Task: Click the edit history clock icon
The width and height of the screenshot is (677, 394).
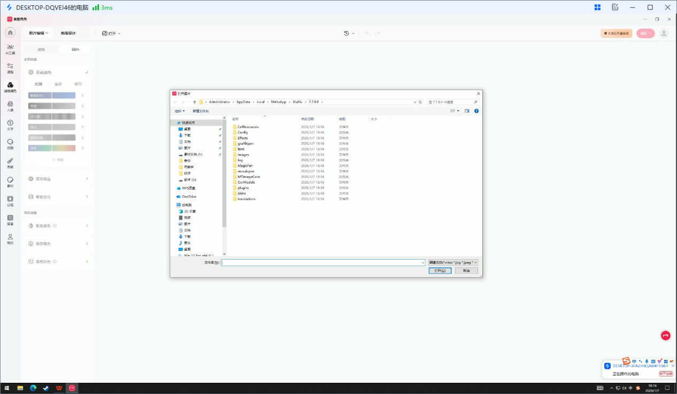Action: 347,33
